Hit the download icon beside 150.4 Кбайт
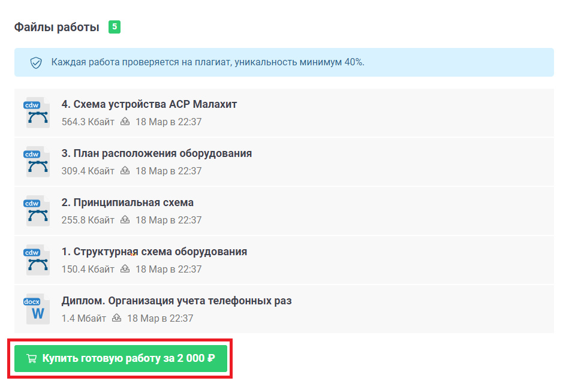The width and height of the screenshot is (572, 390). [x=125, y=269]
